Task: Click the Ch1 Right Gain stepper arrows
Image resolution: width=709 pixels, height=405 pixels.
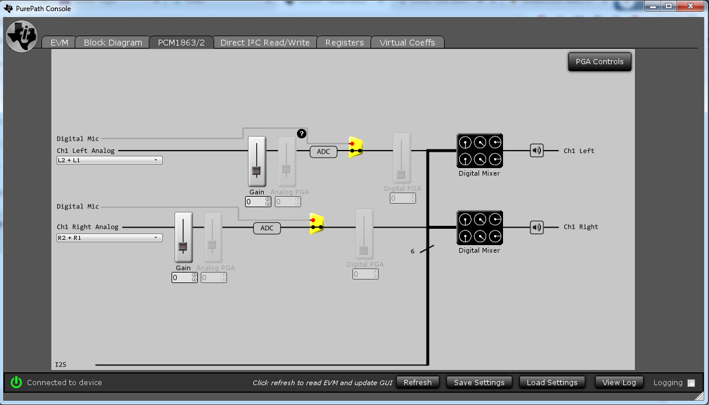Action: (x=194, y=278)
